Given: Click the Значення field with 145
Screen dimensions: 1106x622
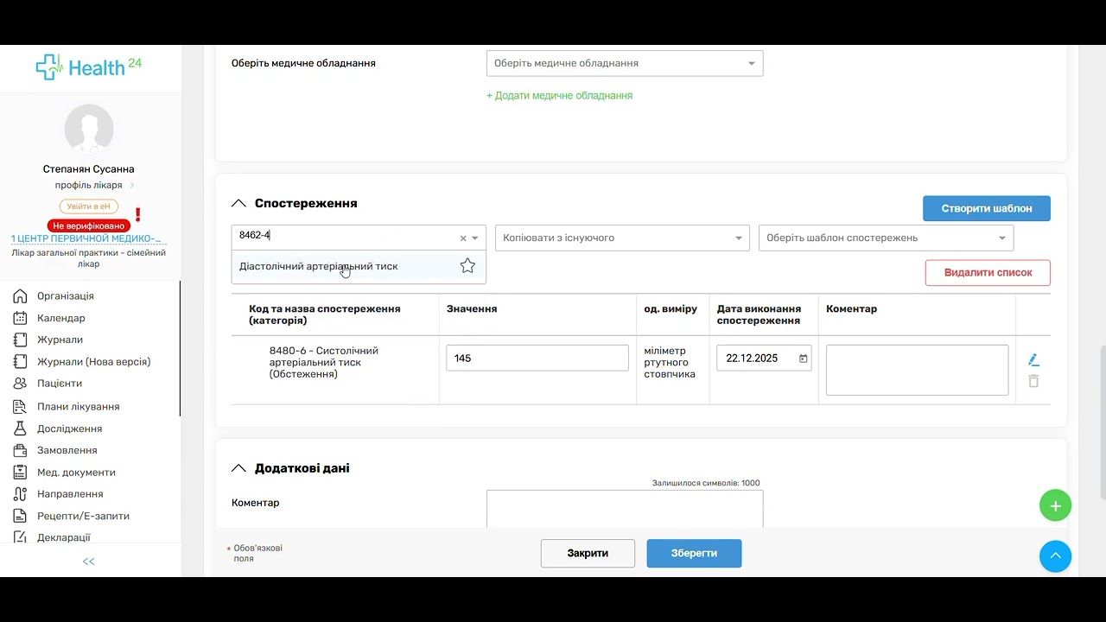Looking at the screenshot, I should click(x=537, y=358).
